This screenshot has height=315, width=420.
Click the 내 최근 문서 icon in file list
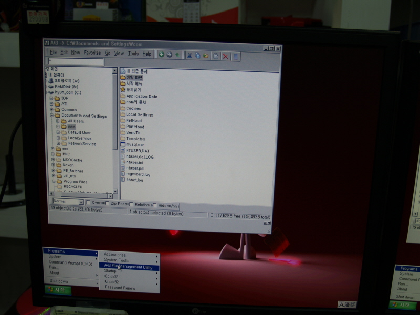[x=123, y=71]
